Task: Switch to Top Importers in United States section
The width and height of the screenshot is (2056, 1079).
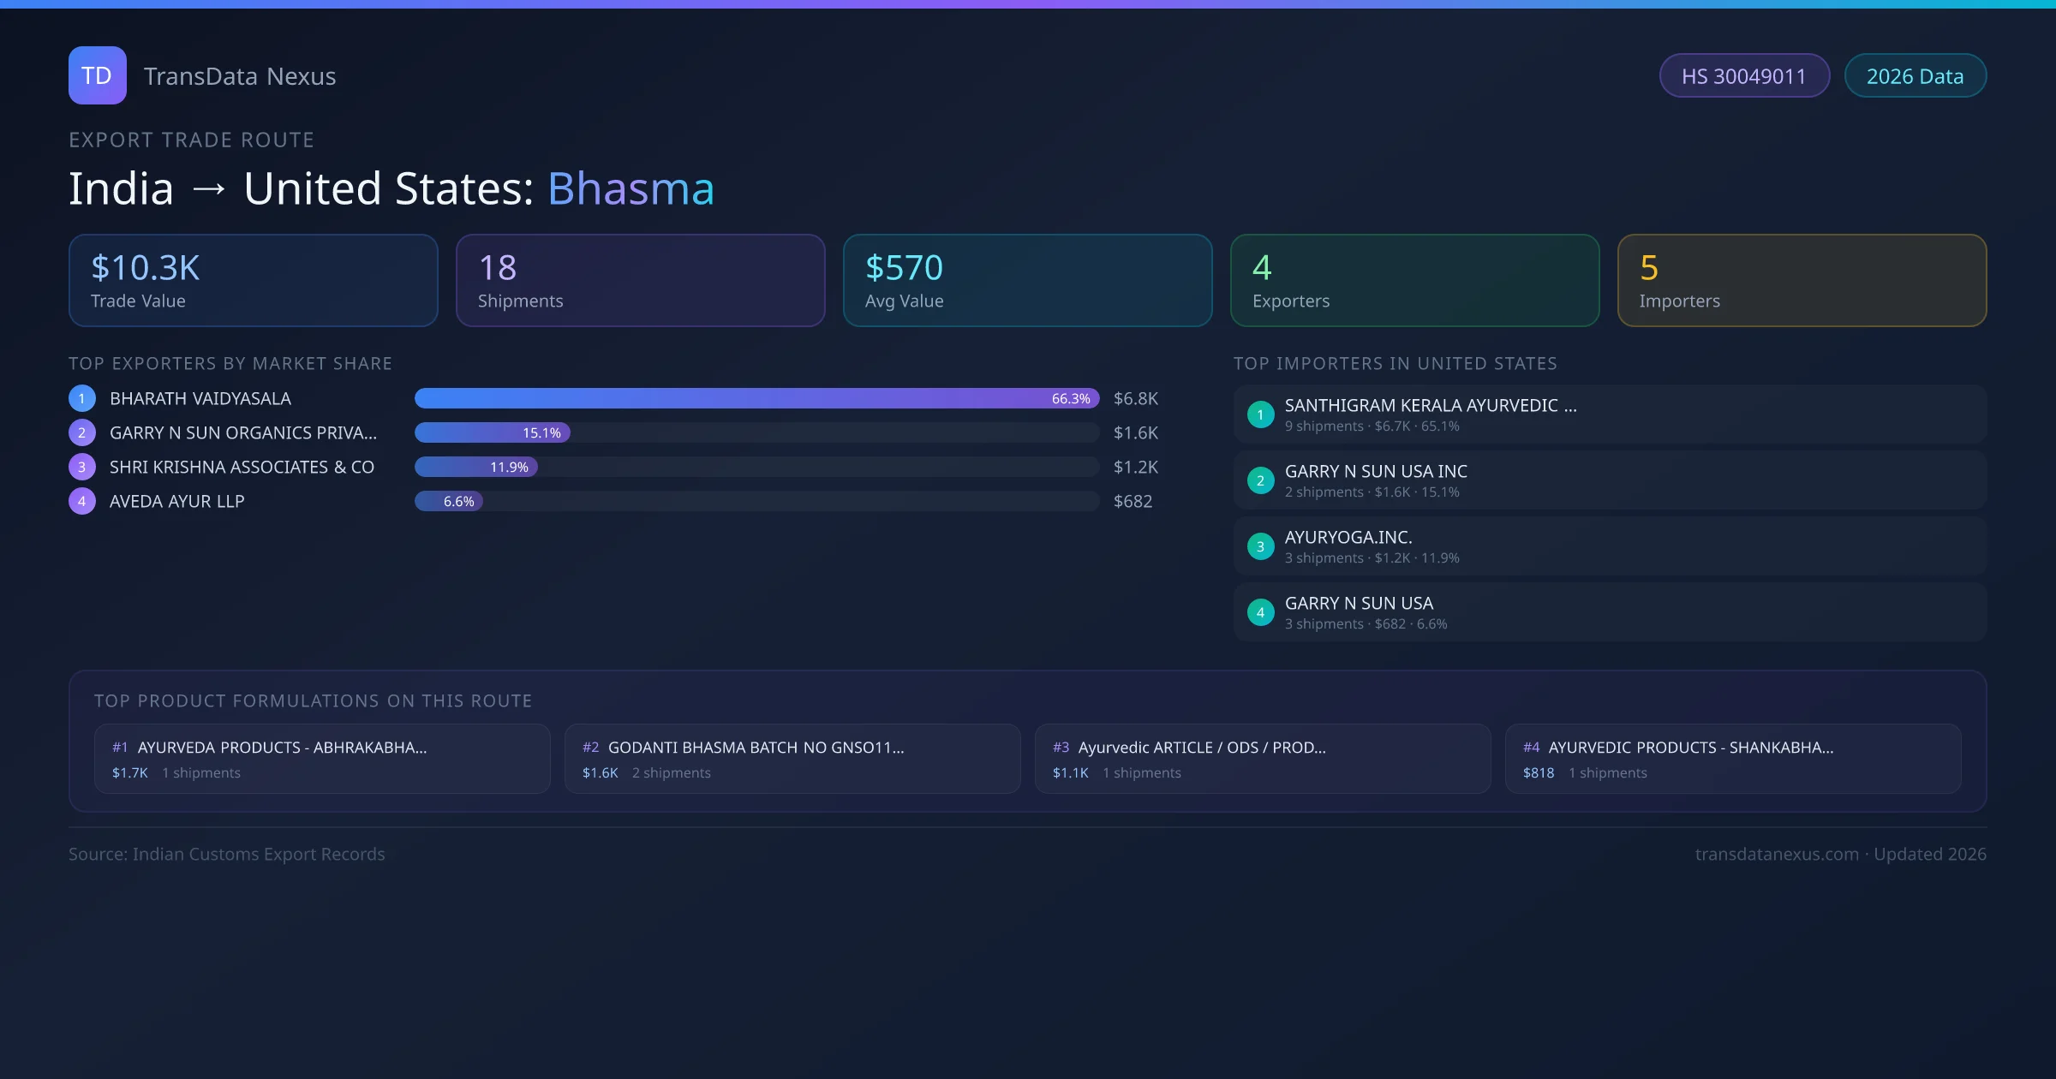Action: tap(1396, 363)
